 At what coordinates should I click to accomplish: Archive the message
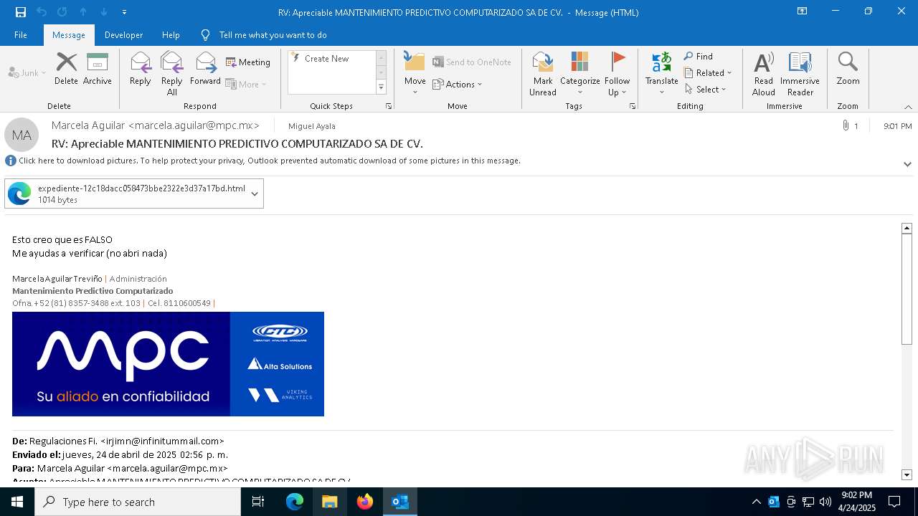point(98,69)
